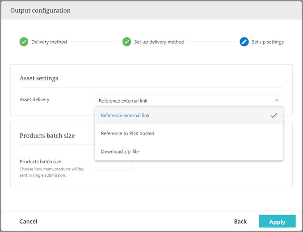Click the Back button

click(240, 222)
